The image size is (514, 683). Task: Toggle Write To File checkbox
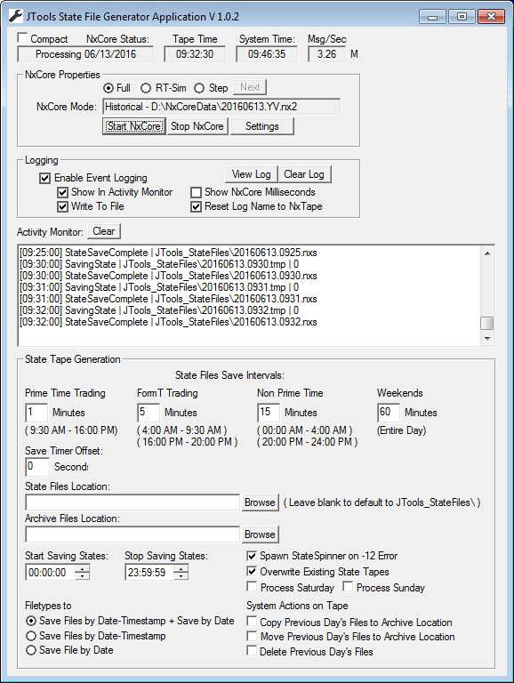tap(63, 206)
